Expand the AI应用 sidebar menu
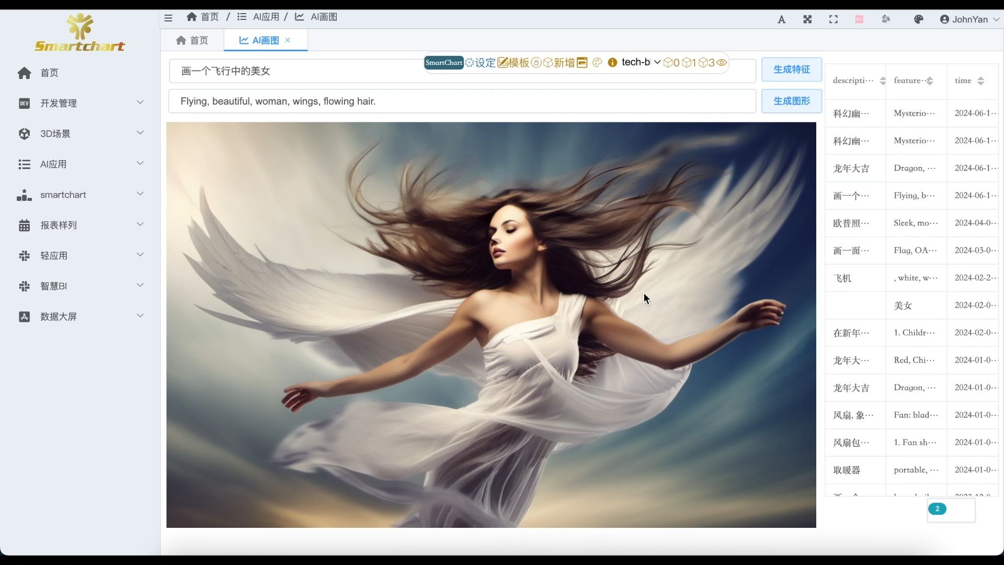 pos(81,164)
